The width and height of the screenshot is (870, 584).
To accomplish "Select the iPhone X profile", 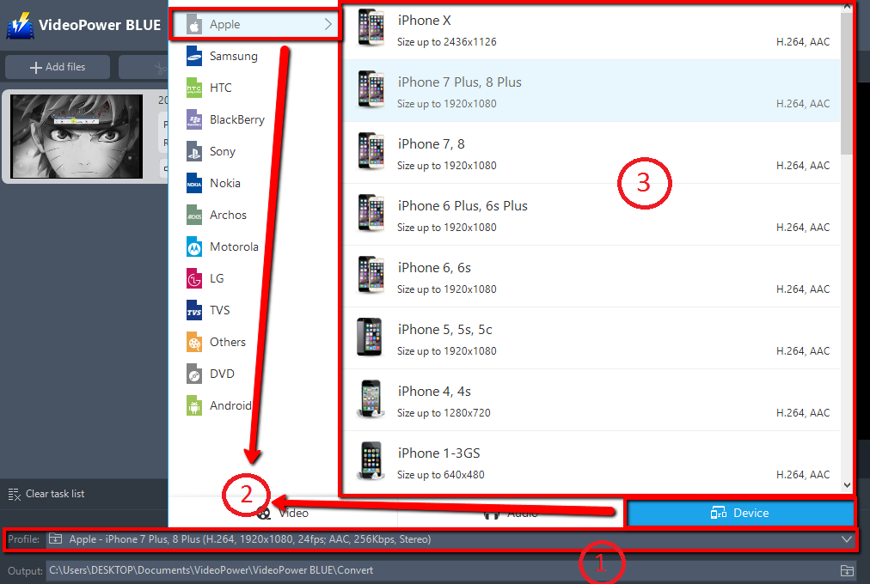I will [591, 30].
